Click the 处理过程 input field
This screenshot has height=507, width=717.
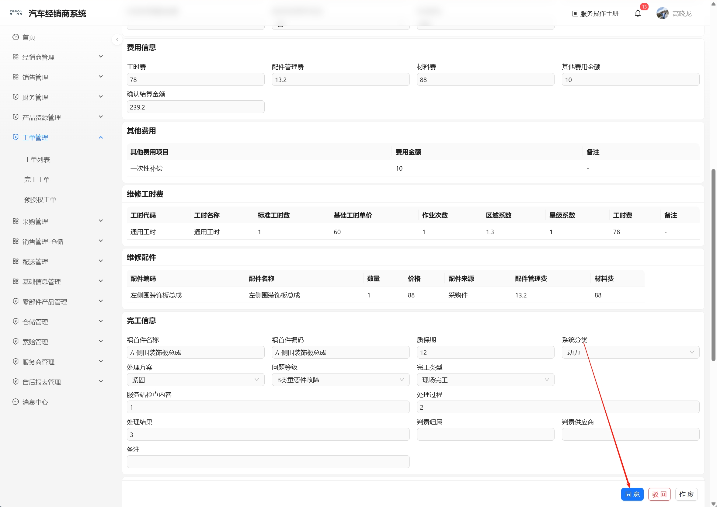558,407
